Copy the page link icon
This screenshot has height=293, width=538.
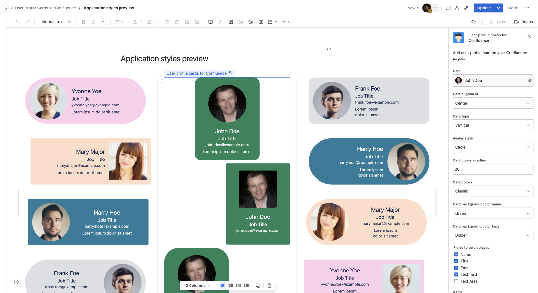pyautogui.click(x=466, y=8)
